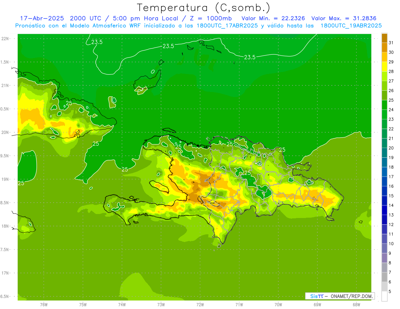
Task: Click the 21N latitude axis label
Action: click(x=5, y=86)
